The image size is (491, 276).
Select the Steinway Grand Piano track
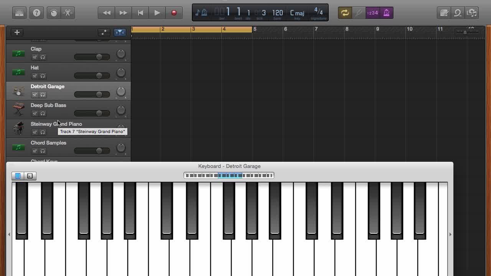pyautogui.click(x=56, y=124)
